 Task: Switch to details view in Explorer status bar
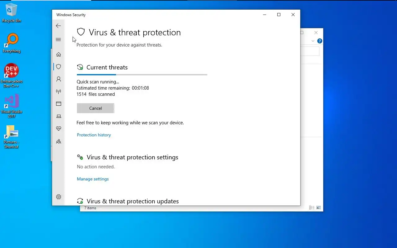pyautogui.click(x=312, y=208)
